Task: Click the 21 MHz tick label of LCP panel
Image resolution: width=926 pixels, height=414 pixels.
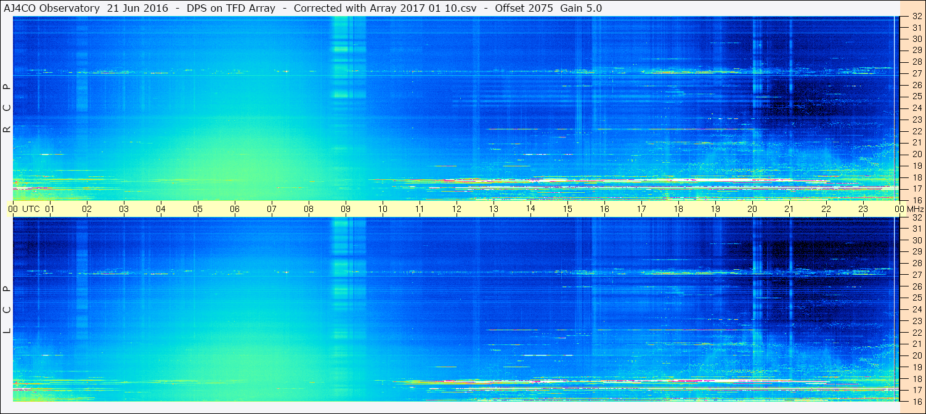Action: click(917, 344)
